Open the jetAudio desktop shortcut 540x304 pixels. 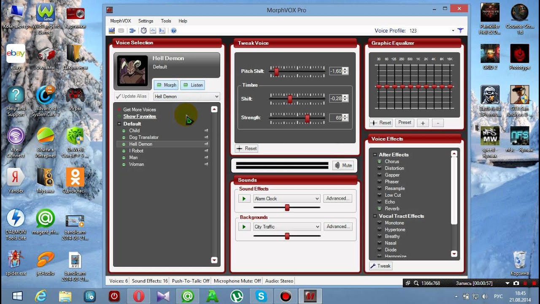coord(46,263)
